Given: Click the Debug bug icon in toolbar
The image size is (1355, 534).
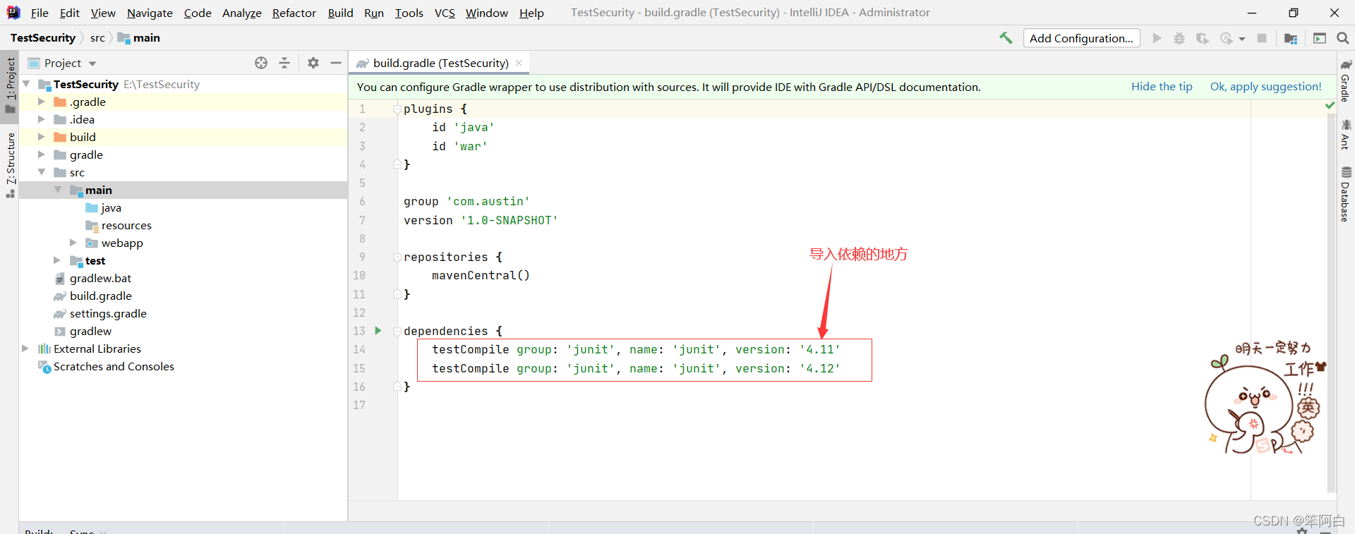Looking at the screenshot, I should tap(1179, 38).
